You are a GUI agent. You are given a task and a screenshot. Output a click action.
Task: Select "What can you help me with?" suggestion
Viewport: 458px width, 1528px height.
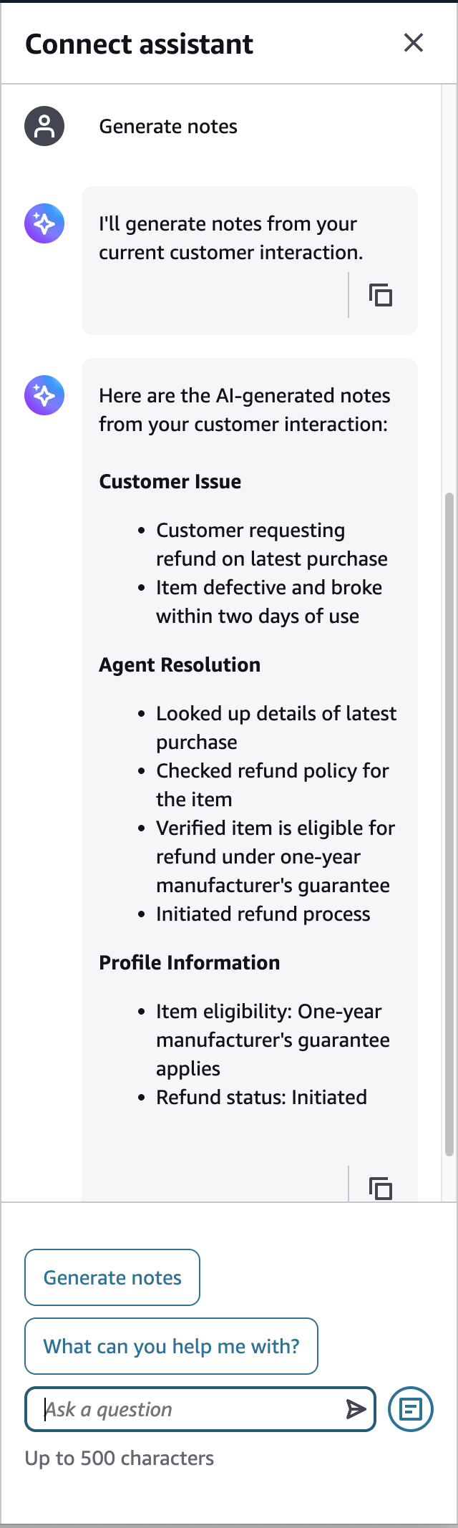(x=171, y=1346)
